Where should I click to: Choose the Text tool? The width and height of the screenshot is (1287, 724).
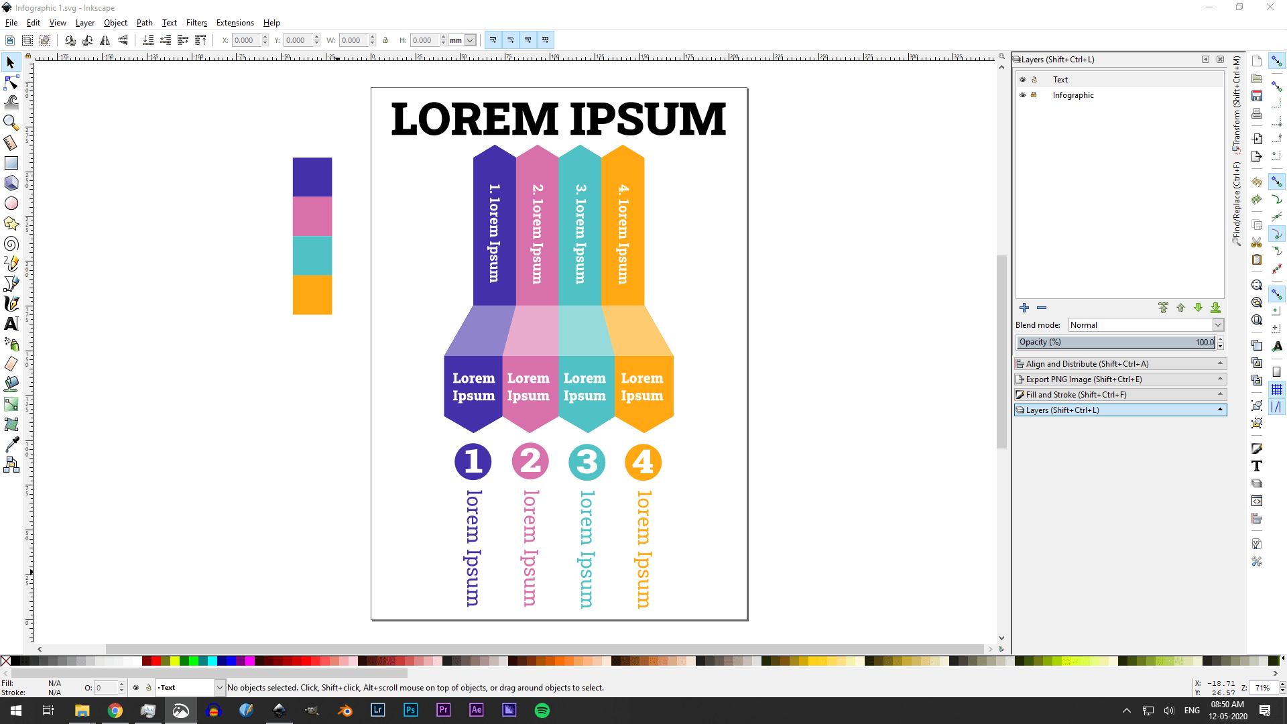tap(11, 324)
